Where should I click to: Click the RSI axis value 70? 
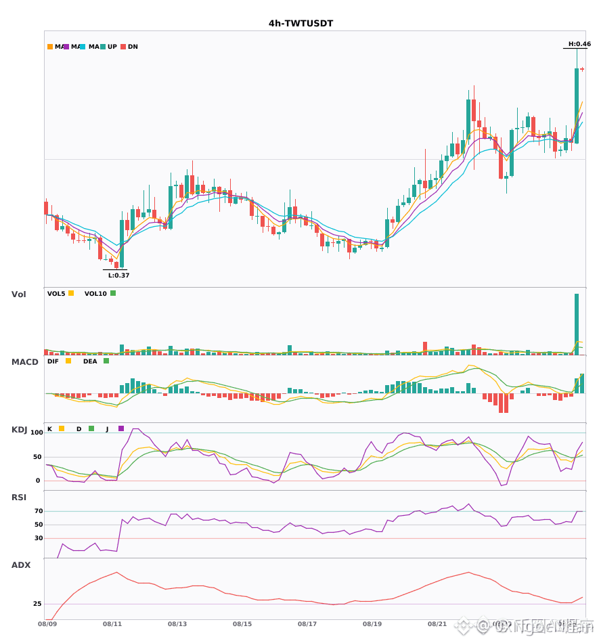pyautogui.click(x=39, y=511)
